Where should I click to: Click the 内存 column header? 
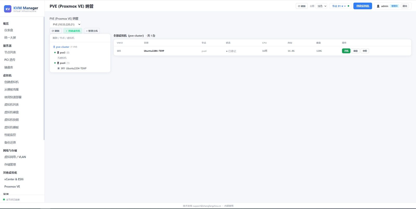tap(290, 43)
